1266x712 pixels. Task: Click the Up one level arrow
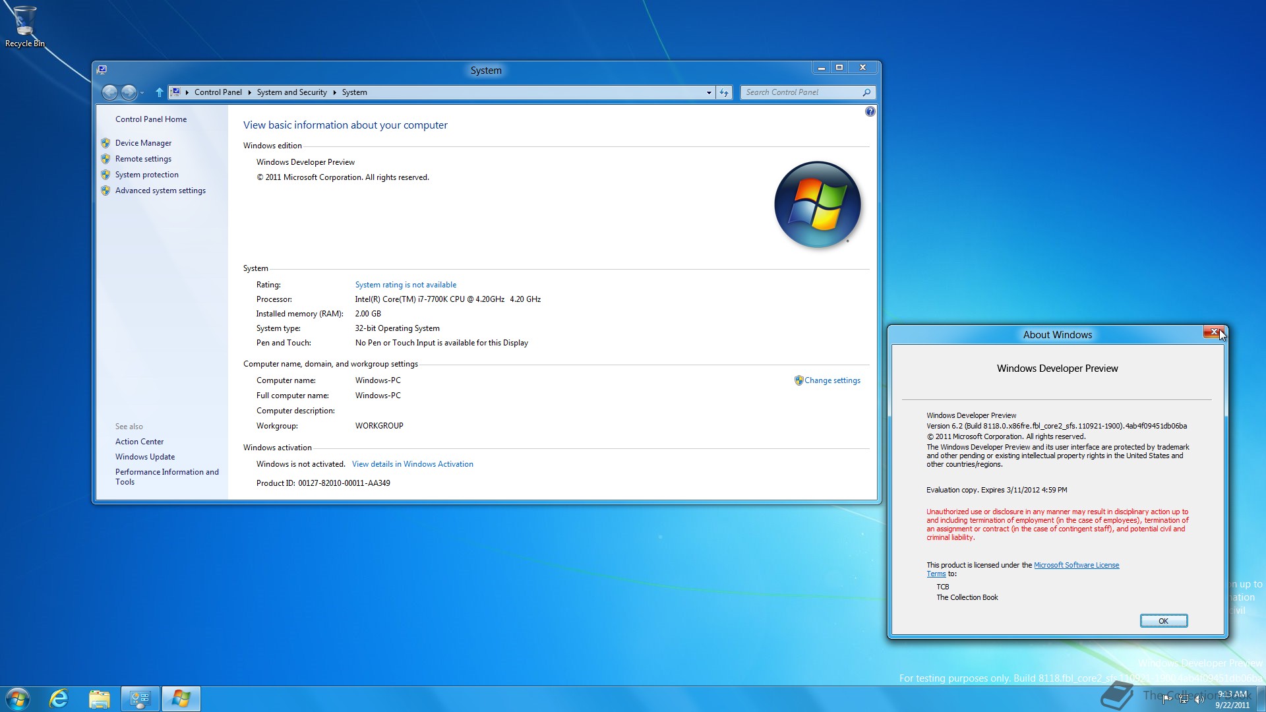[x=159, y=93]
